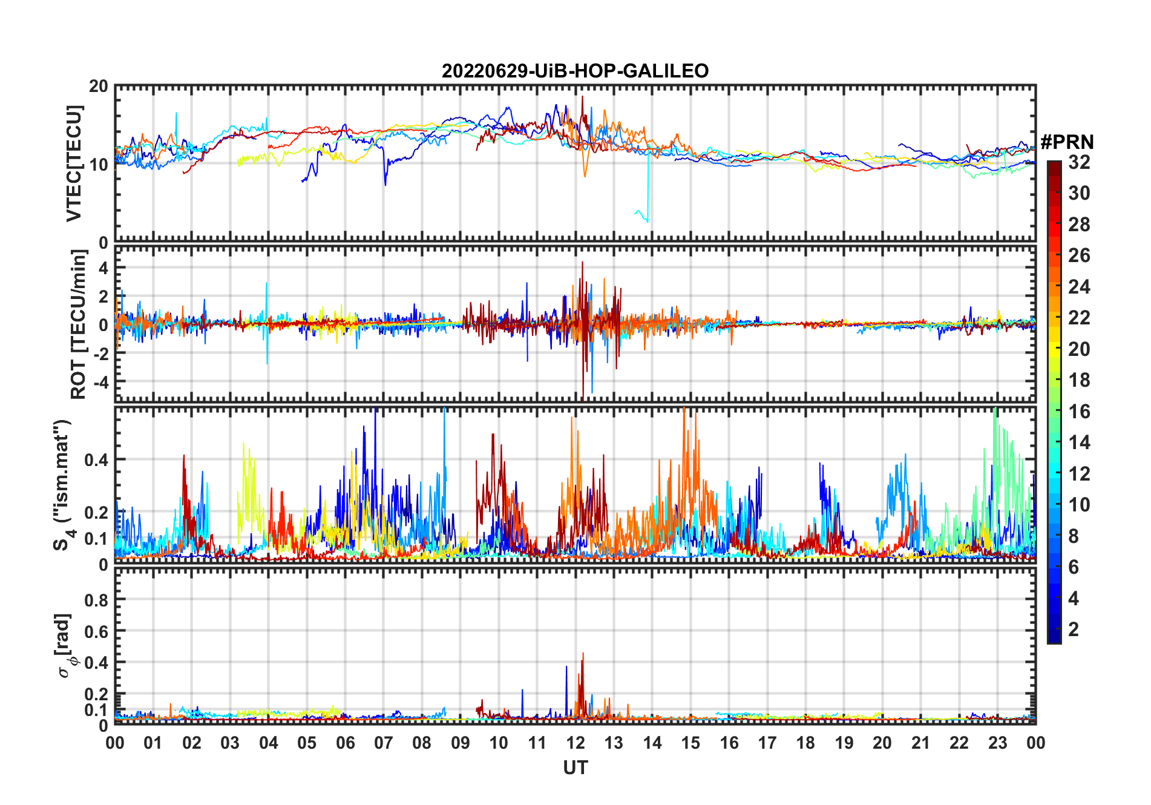
Task: Click the S4 ("ism.mat") axis label
Action: click(x=64, y=485)
